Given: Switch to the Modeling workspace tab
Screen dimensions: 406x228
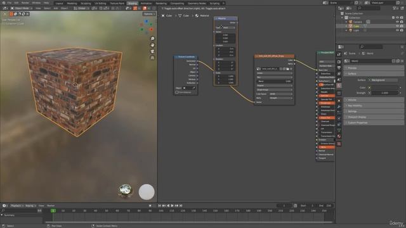Looking at the screenshot, I should 72,3.
